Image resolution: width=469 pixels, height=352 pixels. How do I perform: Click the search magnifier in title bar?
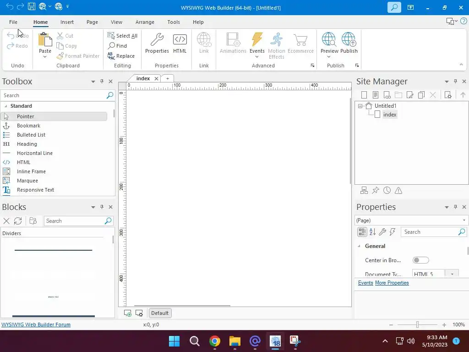pos(394,7)
